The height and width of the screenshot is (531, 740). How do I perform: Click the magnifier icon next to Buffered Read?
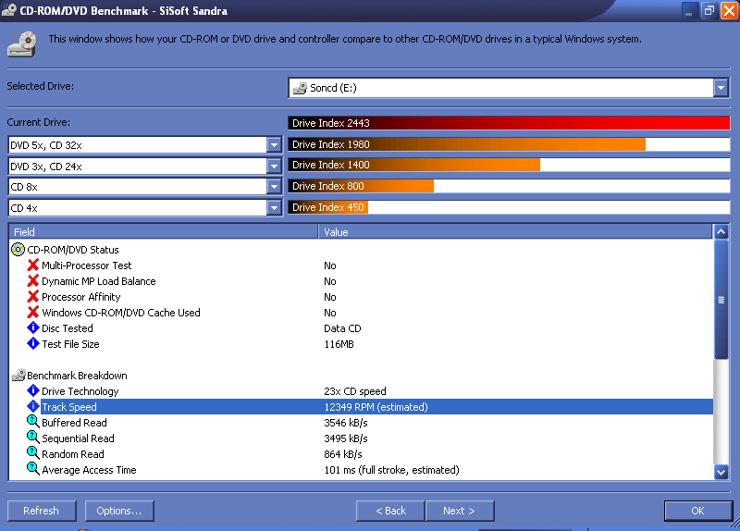click(33, 423)
